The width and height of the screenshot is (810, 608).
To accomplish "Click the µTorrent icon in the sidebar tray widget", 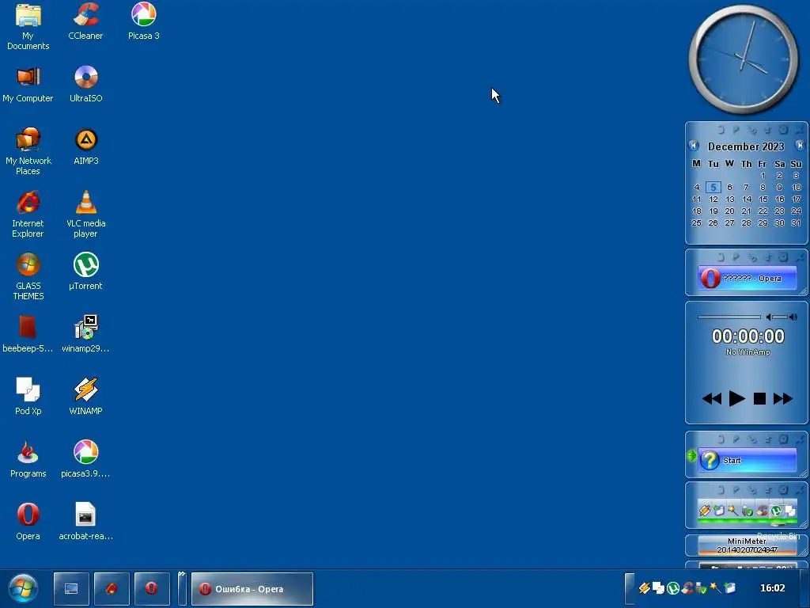I will click(x=776, y=511).
